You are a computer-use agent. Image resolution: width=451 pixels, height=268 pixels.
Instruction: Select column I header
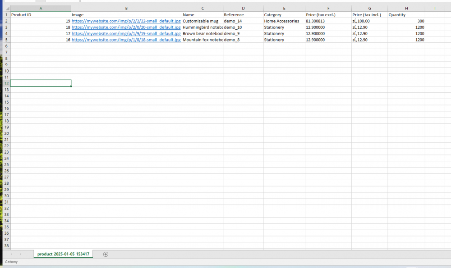tap(435, 8)
